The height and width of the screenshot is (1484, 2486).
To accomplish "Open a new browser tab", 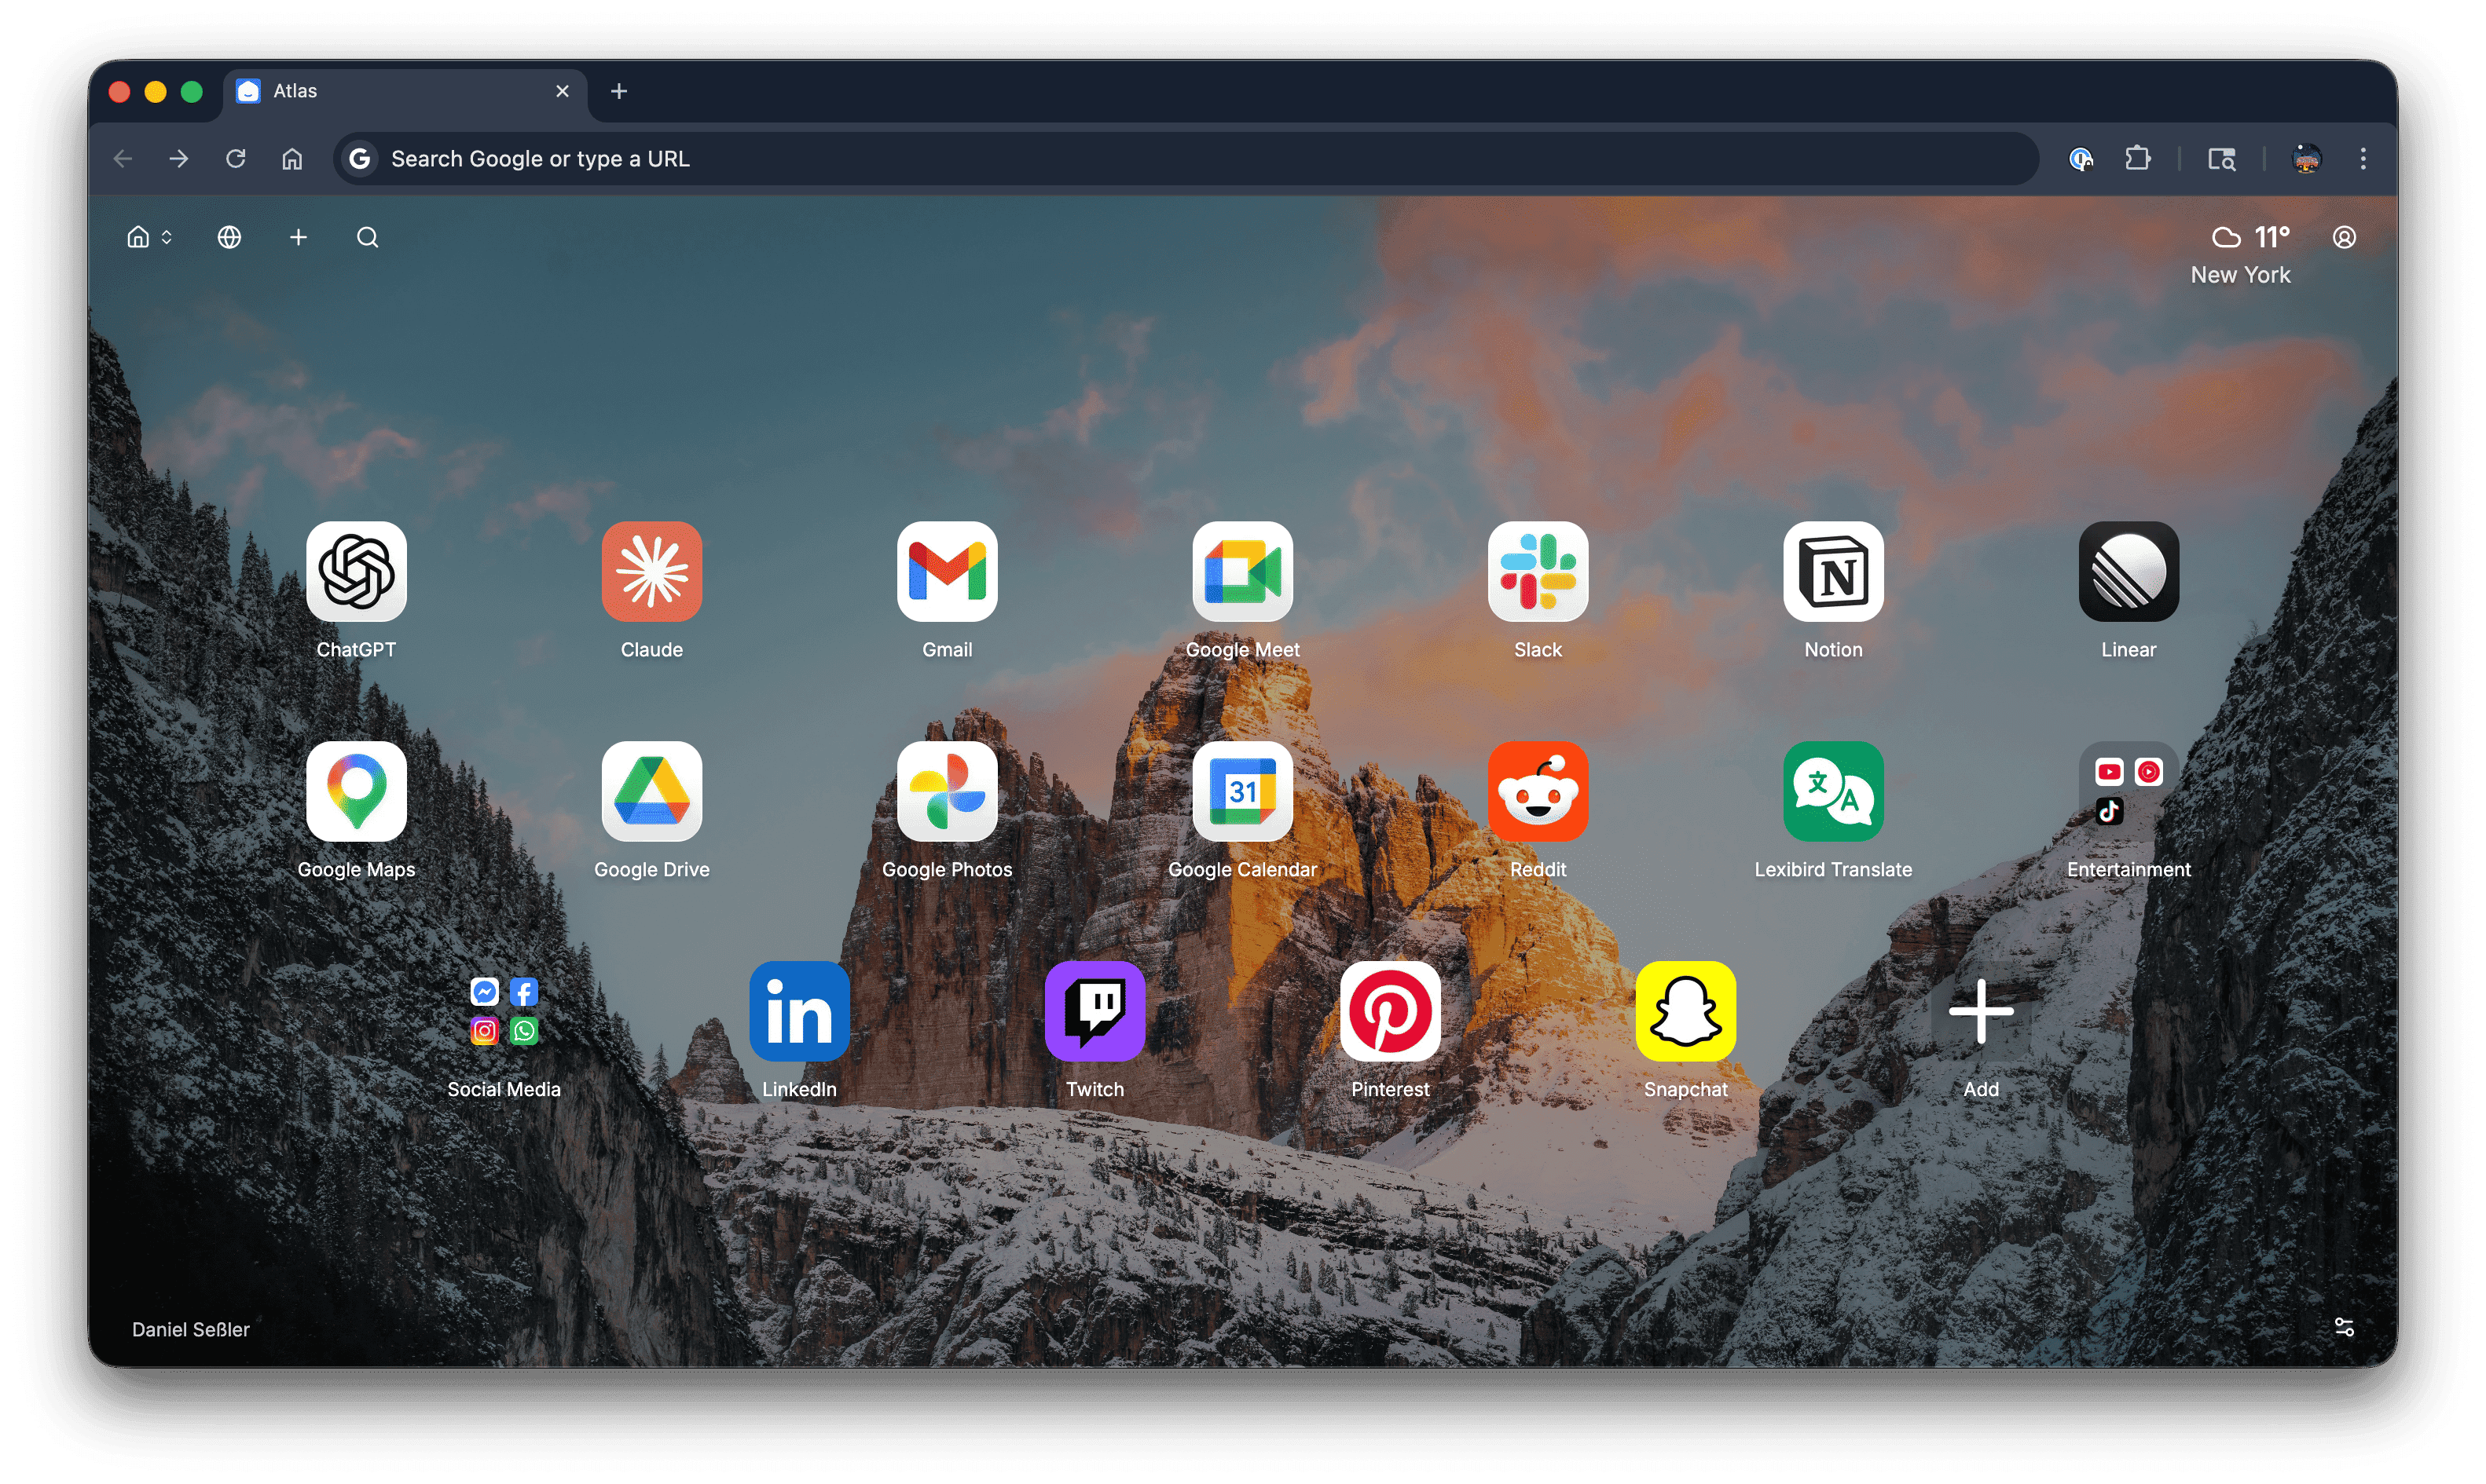I will pos(619,91).
